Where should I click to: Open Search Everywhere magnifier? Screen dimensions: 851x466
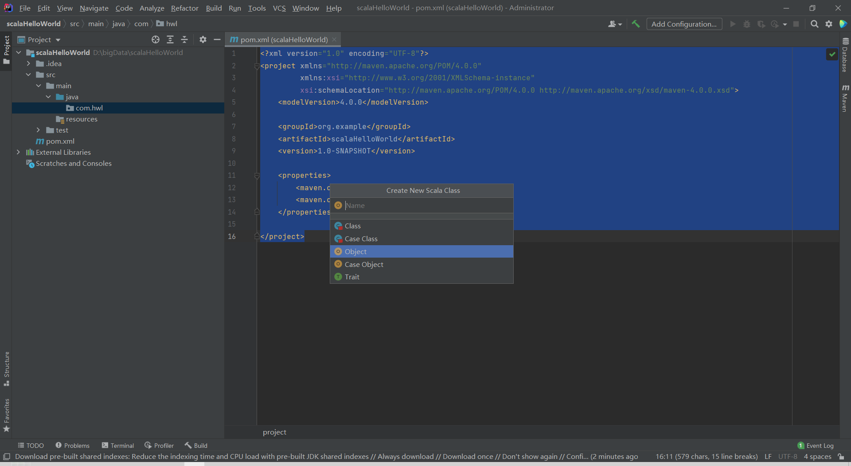tap(814, 24)
